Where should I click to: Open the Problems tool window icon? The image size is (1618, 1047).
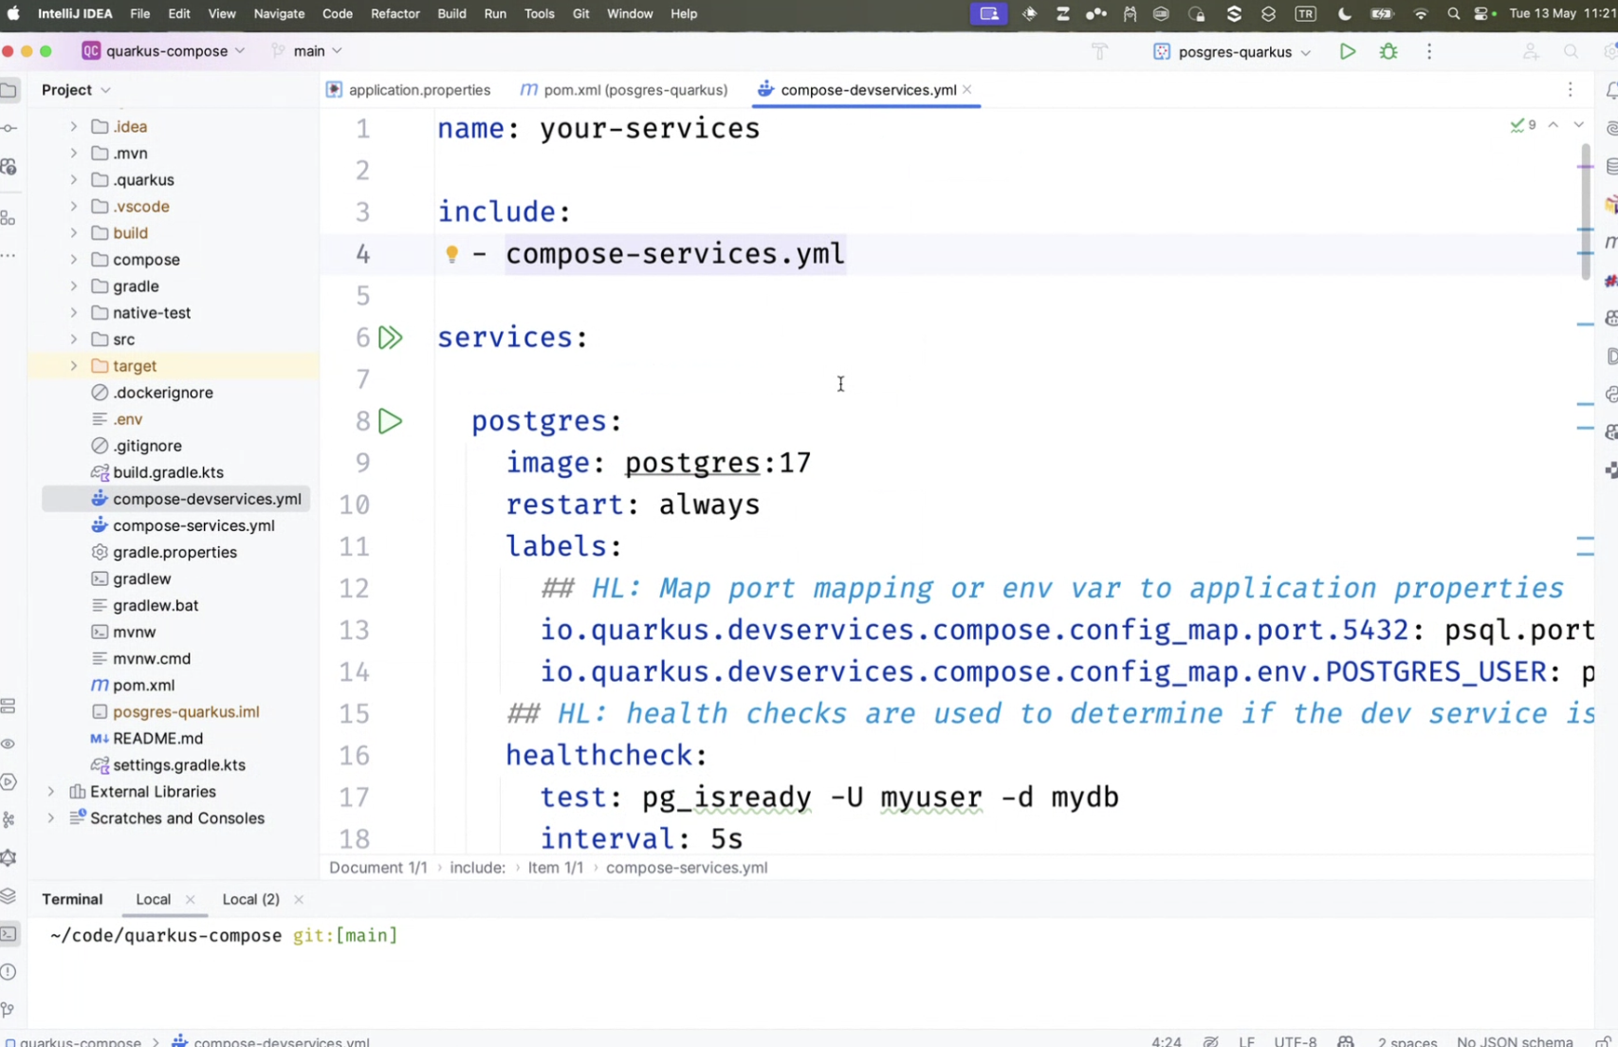(x=9, y=972)
